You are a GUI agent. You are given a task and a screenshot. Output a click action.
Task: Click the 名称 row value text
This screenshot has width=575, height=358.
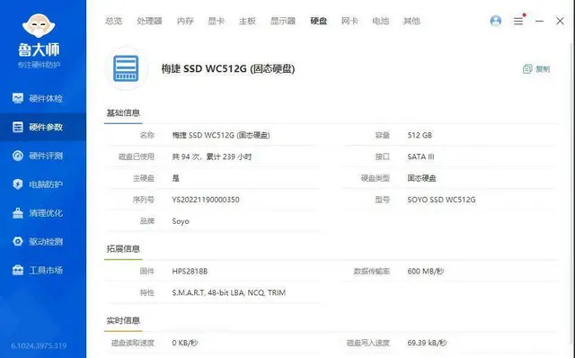221,135
